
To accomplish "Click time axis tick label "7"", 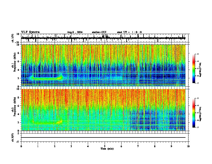I will [138, 146].
